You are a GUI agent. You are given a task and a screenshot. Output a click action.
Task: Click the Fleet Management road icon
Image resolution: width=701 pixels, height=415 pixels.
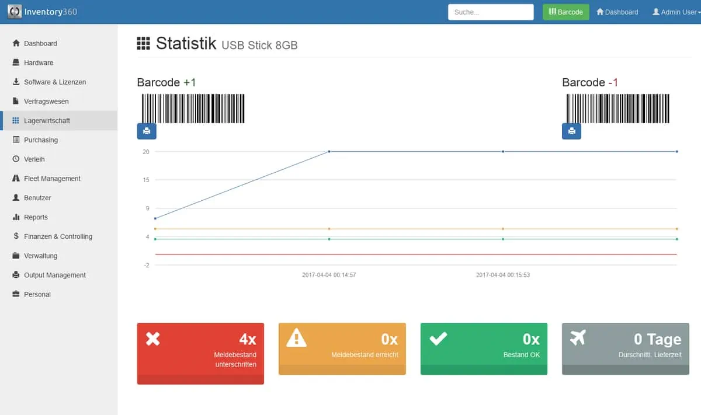click(x=16, y=179)
